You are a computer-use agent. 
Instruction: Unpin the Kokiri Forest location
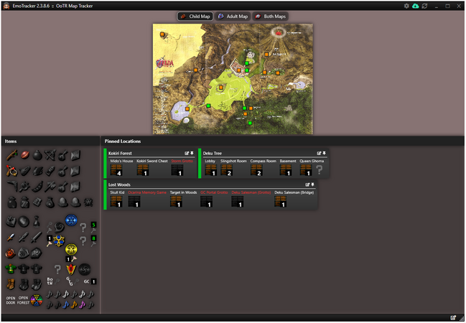[x=192, y=153]
